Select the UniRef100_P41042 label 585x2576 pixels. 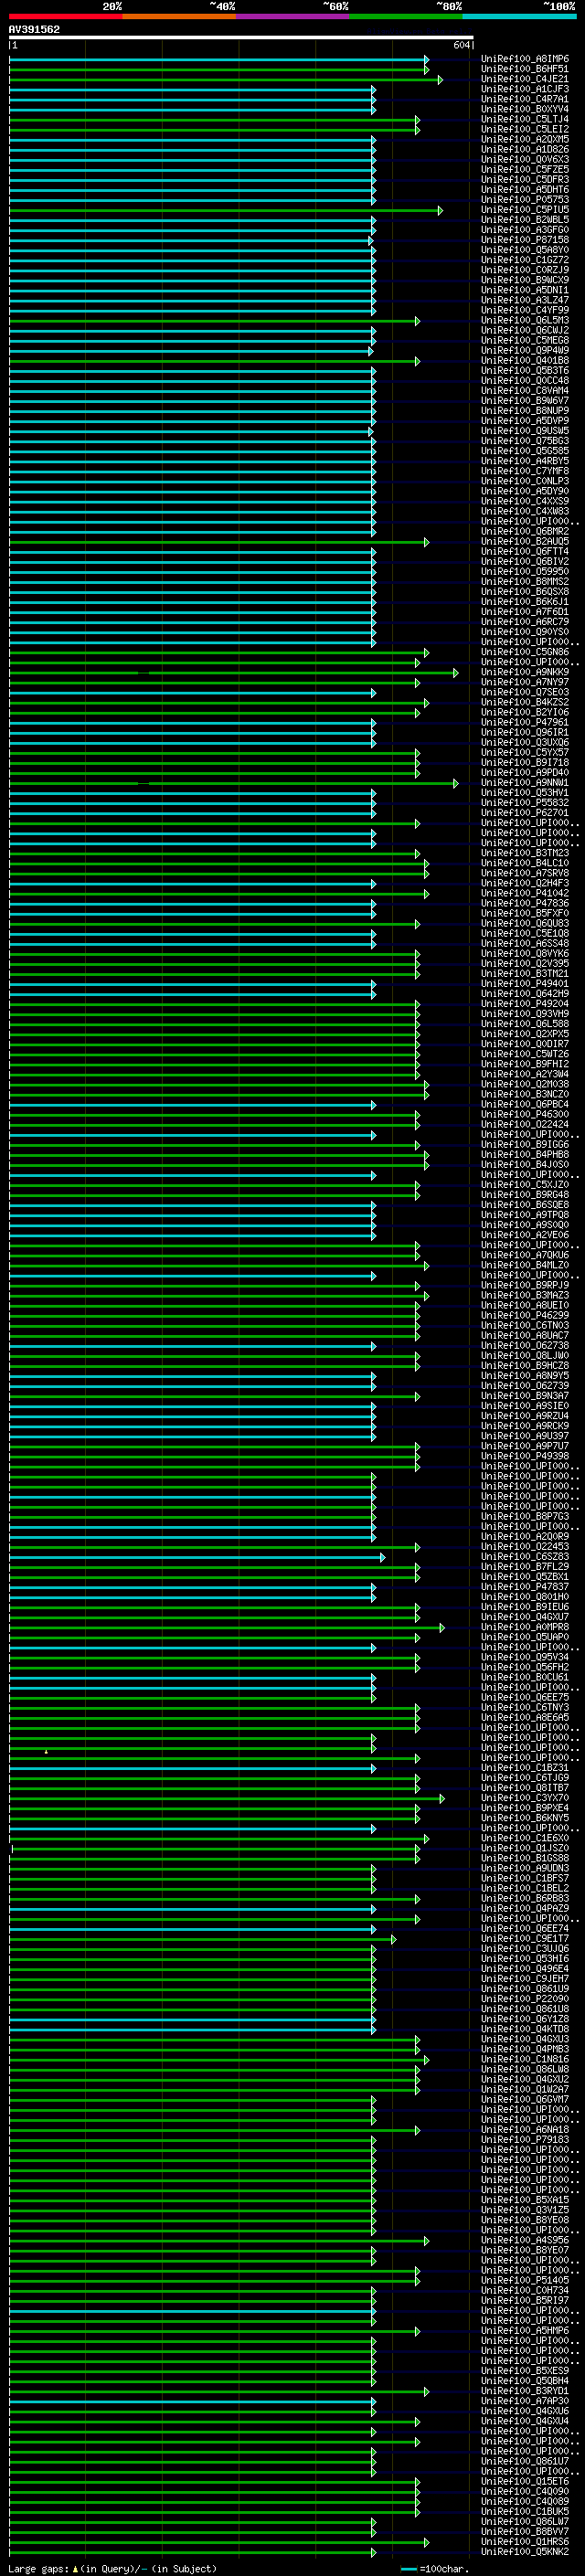coord(525,893)
